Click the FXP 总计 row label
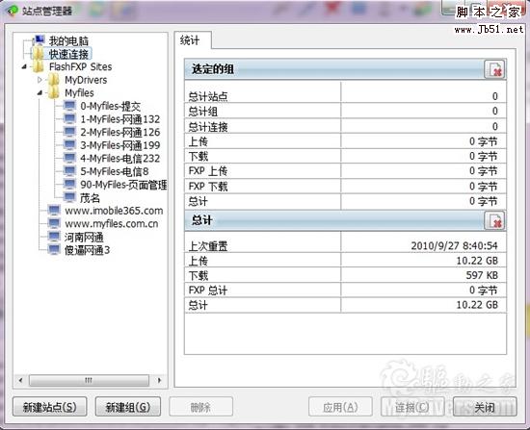The image size is (530, 430). click(x=208, y=291)
